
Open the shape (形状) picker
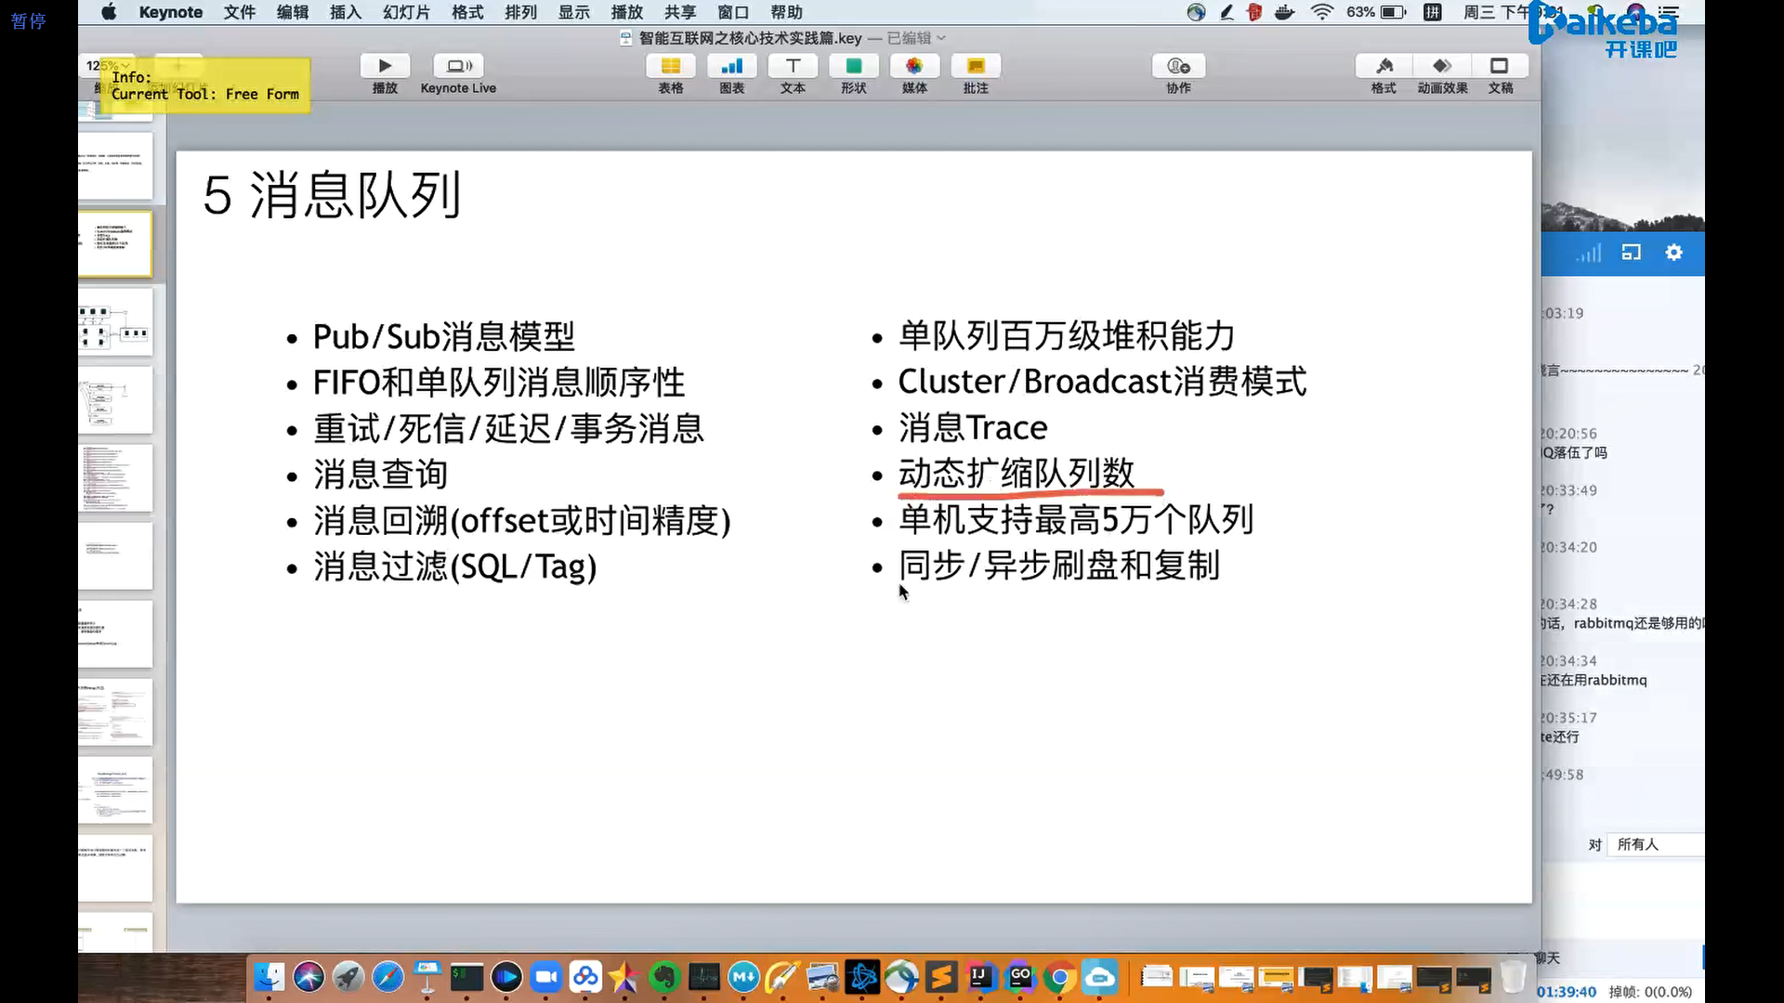tap(853, 66)
